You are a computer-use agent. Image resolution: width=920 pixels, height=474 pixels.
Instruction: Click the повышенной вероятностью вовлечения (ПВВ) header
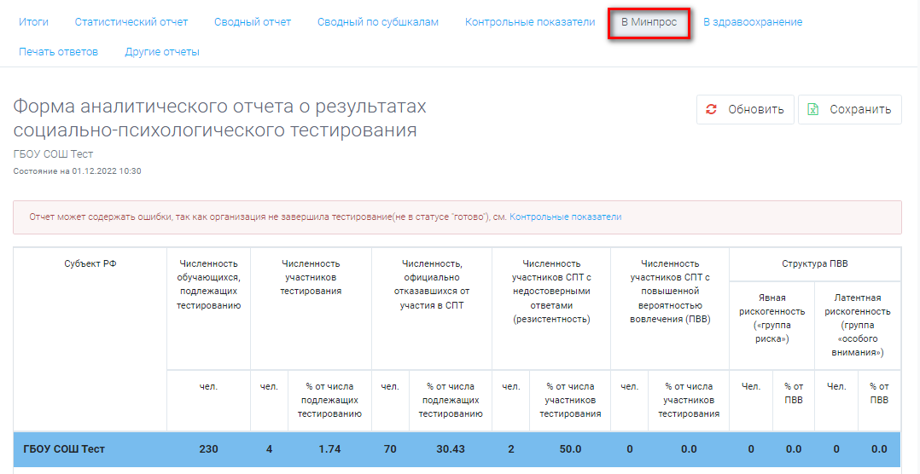coord(670,292)
